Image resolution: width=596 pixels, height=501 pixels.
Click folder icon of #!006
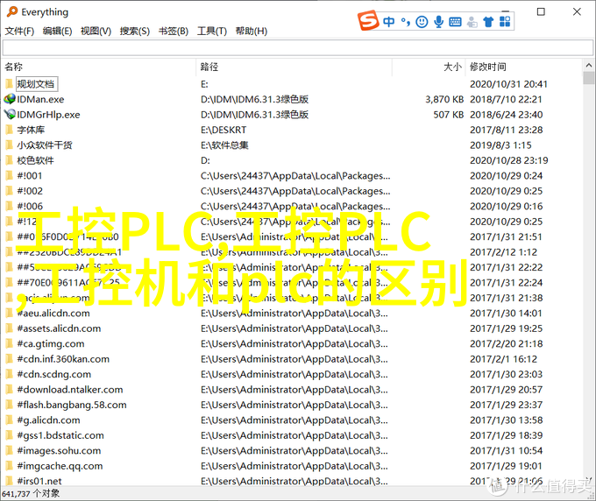click(x=10, y=206)
